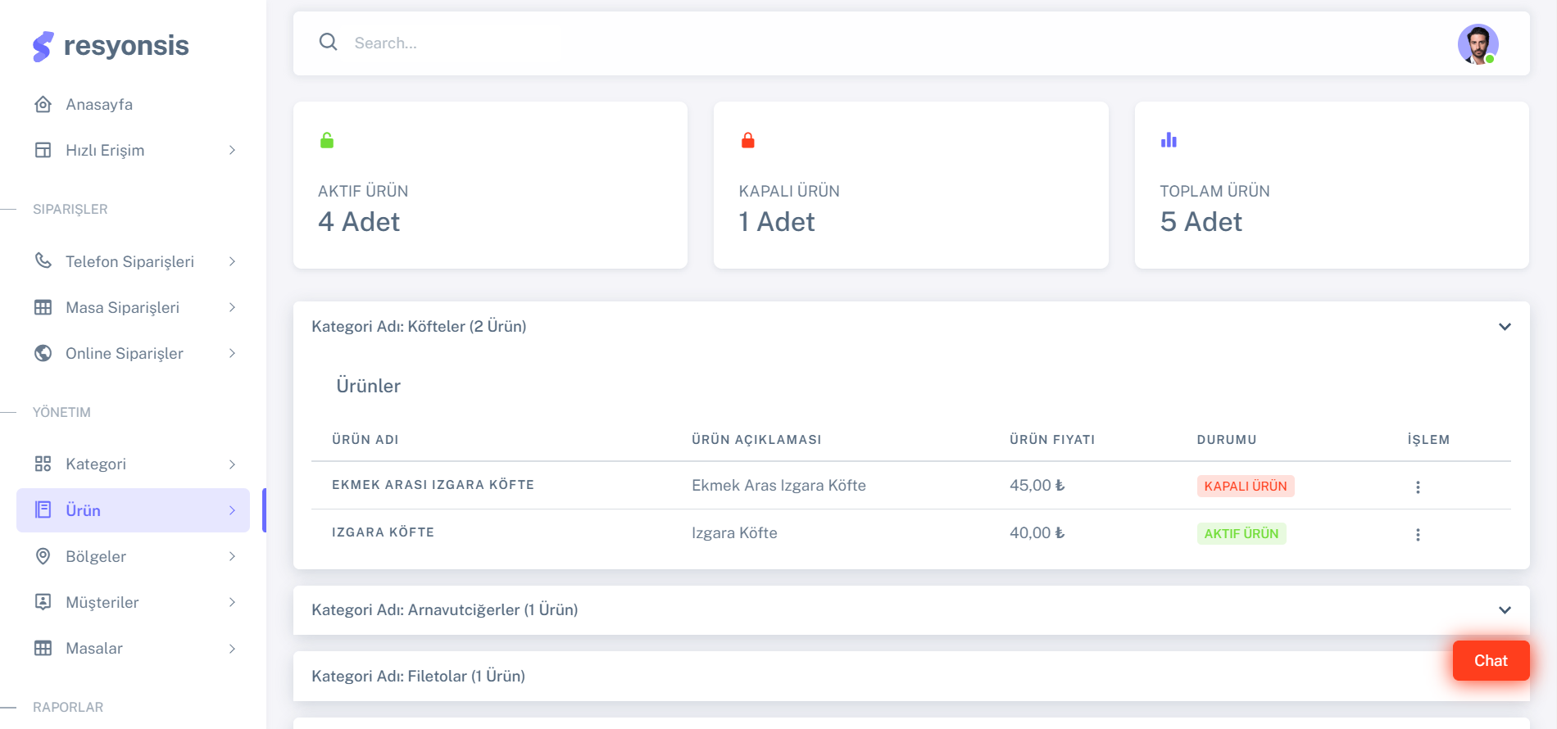1557x729 pixels.
Task: Expand the Bölgeler submenu arrow
Action: tap(233, 557)
